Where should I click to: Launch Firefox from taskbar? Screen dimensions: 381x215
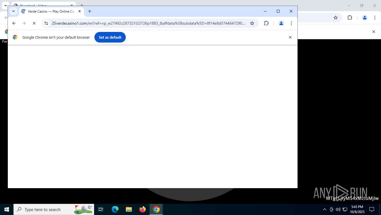[143, 209]
